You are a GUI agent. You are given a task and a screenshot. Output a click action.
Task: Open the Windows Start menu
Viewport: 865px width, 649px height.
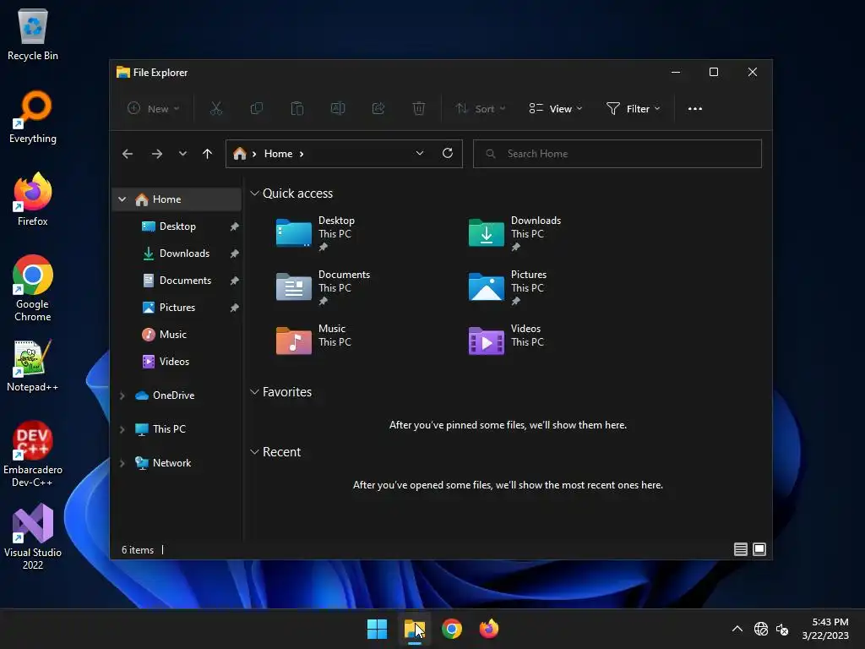(378, 629)
